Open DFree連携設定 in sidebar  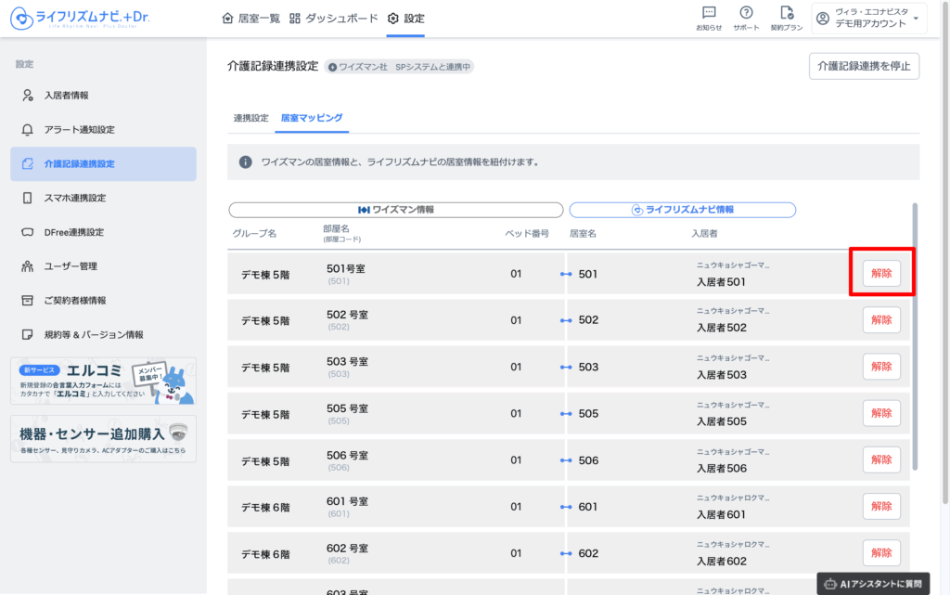[x=74, y=232]
